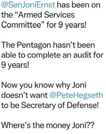The width and height of the screenshot is (106, 134).
Task: Click the phrase "for 9 years!" after Committee
Action: point(66,25)
